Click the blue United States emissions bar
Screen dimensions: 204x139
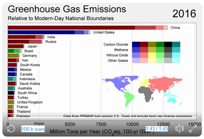click(x=49, y=32)
